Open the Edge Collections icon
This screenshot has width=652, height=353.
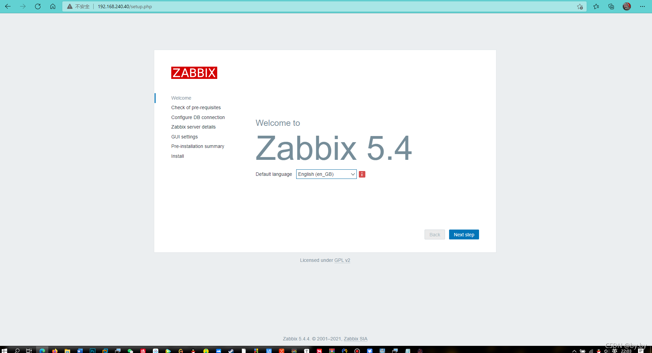611,6
